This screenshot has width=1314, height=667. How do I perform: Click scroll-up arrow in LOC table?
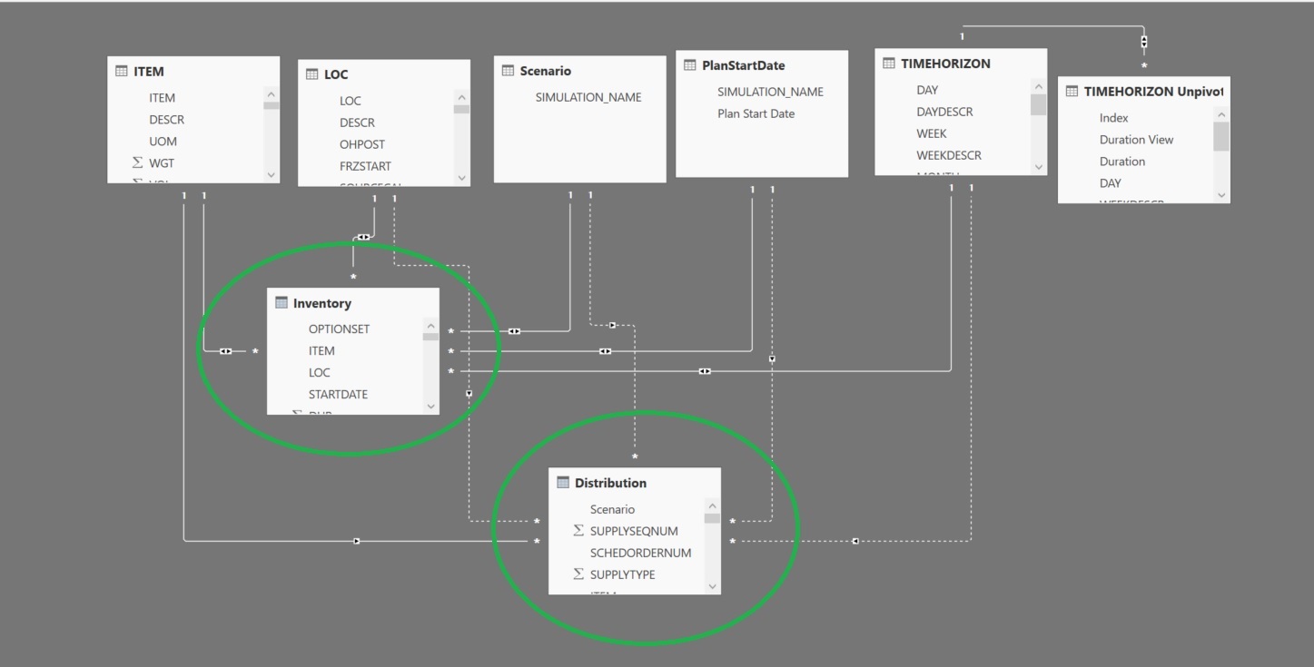(461, 98)
